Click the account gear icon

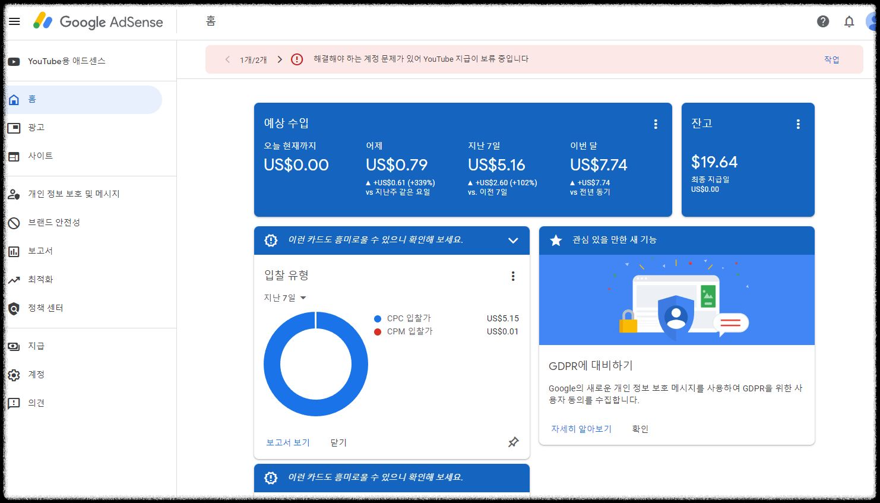[14, 375]
